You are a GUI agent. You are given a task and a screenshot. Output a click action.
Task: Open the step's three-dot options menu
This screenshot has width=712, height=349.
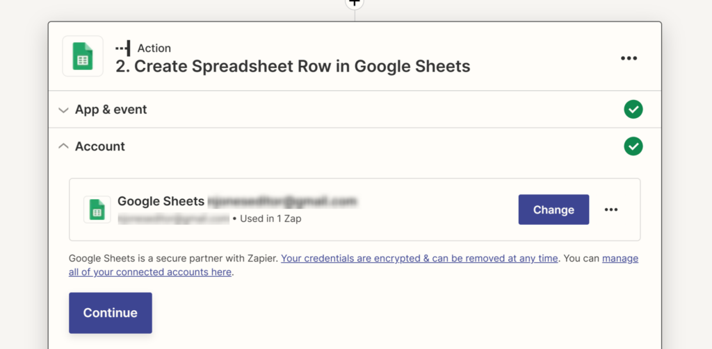(629, 58)
